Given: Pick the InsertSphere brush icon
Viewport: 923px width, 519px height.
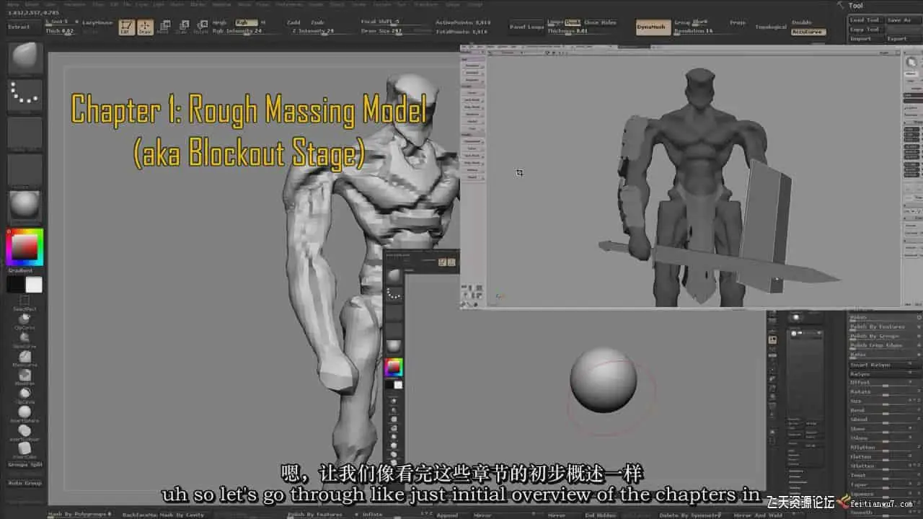Looking at the screenshot, I should pos(25,412).
